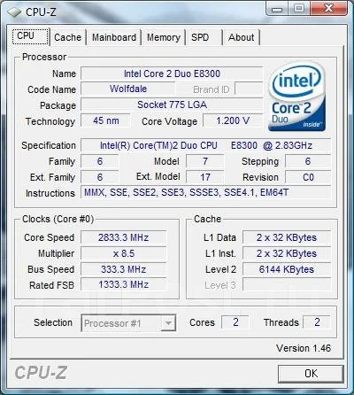Click the Bus Speed value 333.3 MHz
Viewport: 354px width, 395px height.
(124, 269)
